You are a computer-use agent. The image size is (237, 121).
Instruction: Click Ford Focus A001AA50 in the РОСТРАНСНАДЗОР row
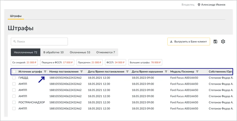(184, 102)
